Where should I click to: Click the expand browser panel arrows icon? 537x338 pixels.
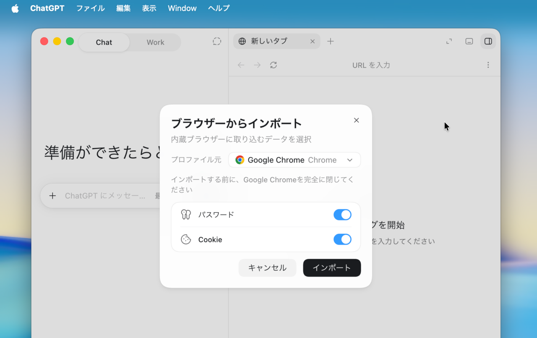[449, 41]
